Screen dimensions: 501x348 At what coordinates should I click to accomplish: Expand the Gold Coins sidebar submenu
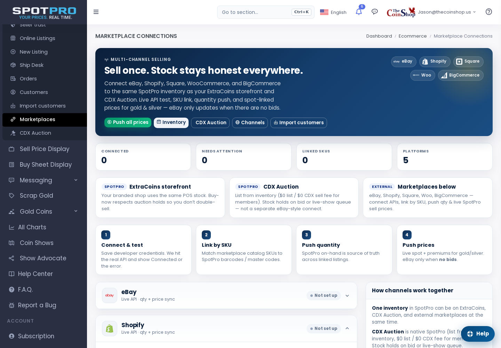(x=76, y=211)
